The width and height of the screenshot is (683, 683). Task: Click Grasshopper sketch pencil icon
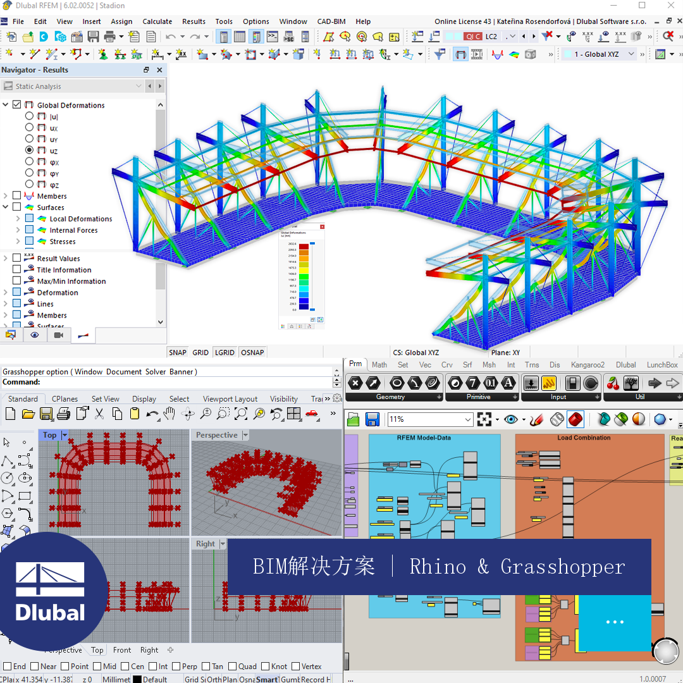(537, 419)
